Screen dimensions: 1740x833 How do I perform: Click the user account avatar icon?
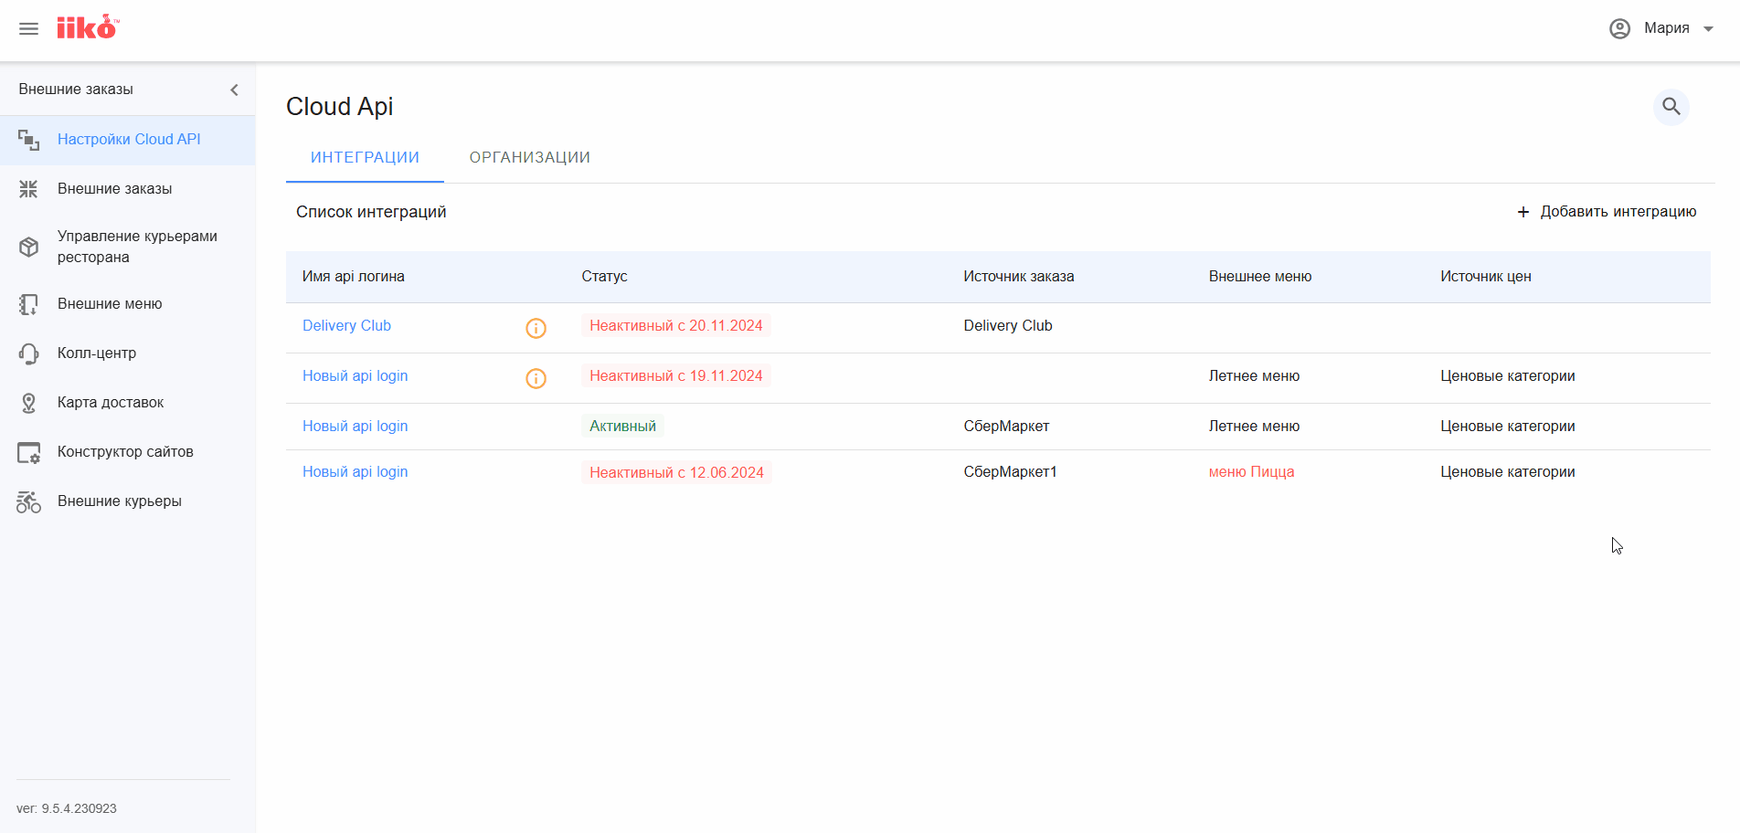click(x=1619, y=28)
